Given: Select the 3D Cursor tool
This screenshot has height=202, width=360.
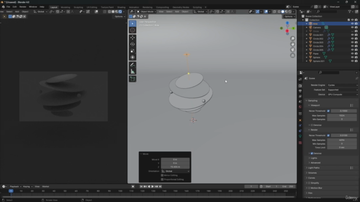Looking at the screenshot, I should (133, 30).
